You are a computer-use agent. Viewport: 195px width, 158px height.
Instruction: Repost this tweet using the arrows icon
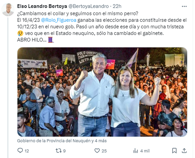point(58,151)
